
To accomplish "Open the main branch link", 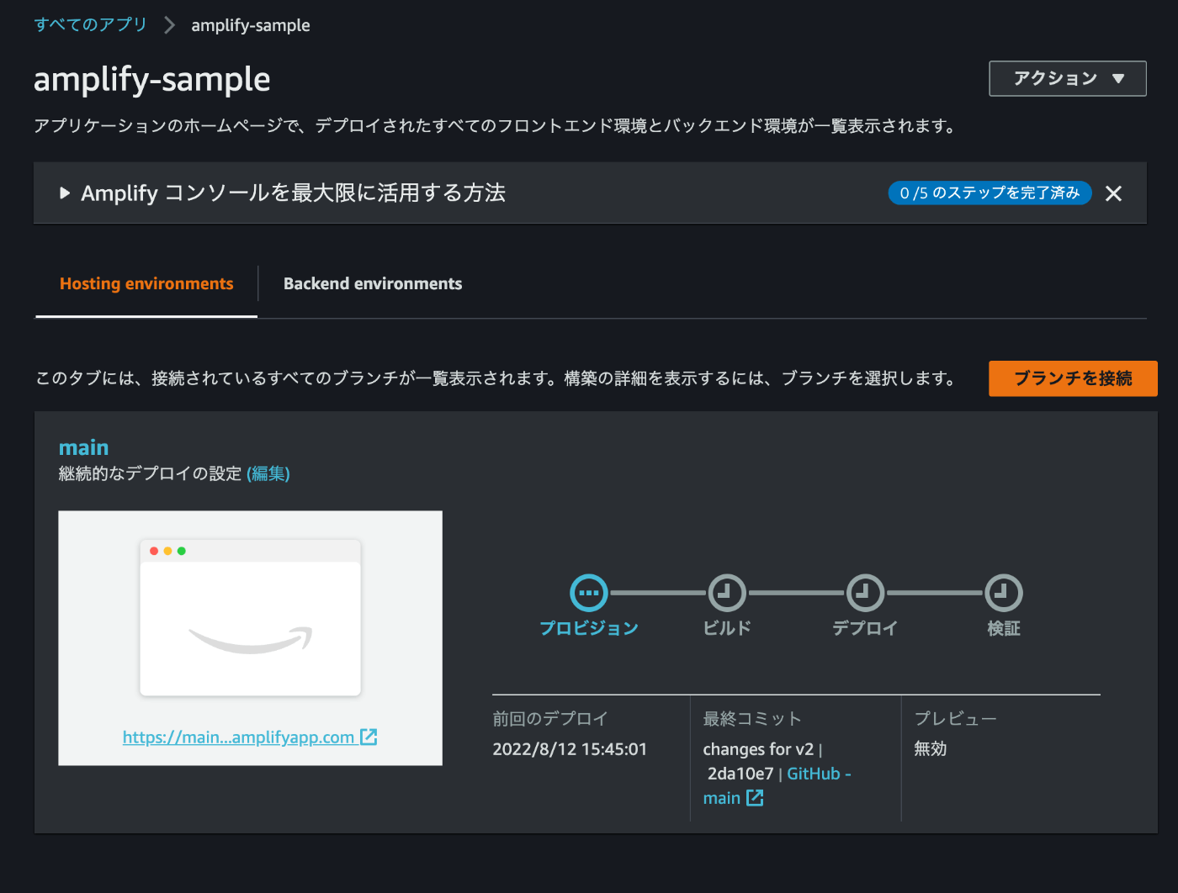I will click(83, 447).
